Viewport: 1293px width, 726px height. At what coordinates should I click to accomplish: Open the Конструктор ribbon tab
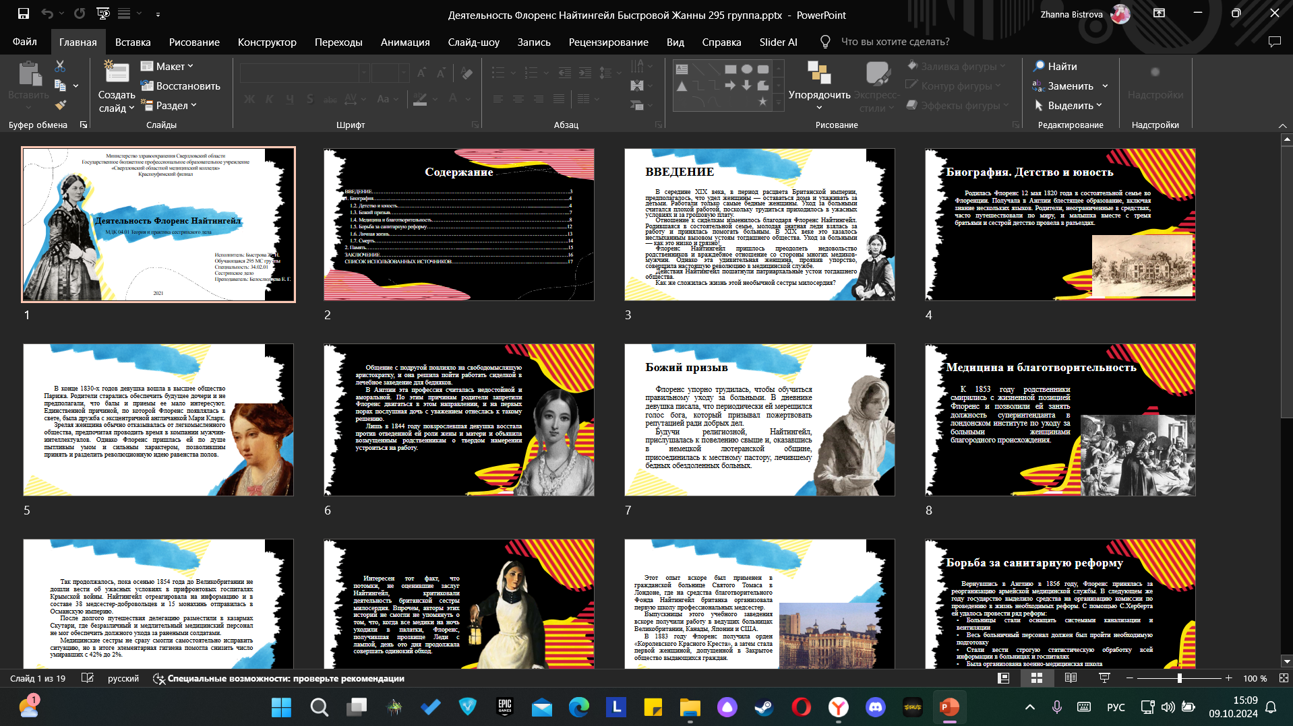pos(267,42)
